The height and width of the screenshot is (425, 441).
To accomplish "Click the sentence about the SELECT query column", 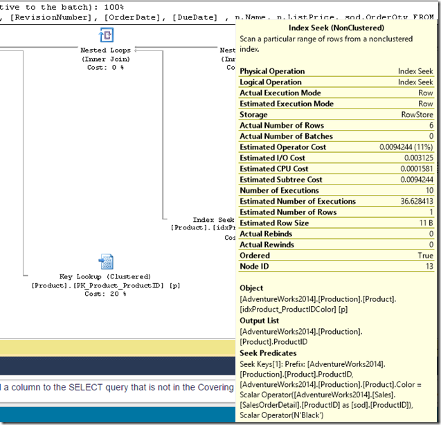I will pos(117,388).
